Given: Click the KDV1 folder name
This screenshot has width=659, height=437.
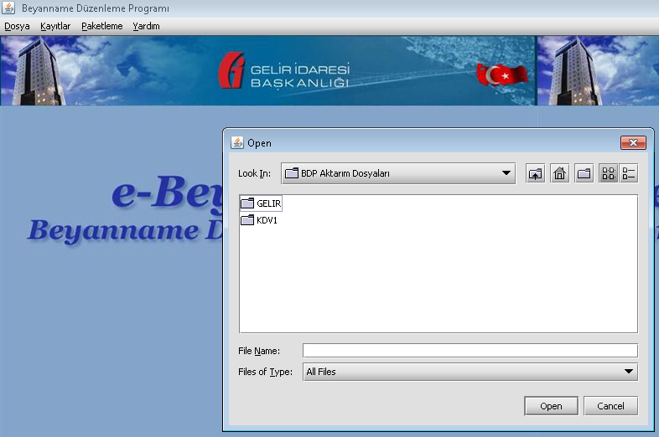Looking at the screenshot, I should pos(267,220).
